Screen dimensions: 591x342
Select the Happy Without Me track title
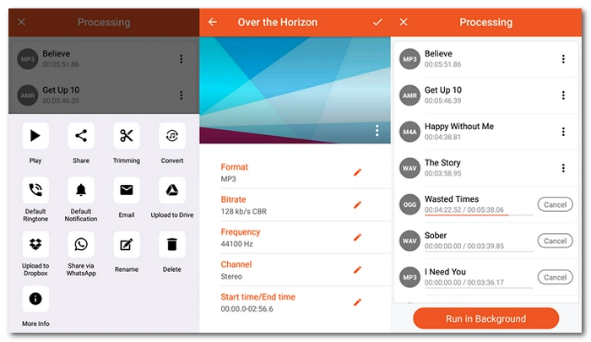click(459, 127)
